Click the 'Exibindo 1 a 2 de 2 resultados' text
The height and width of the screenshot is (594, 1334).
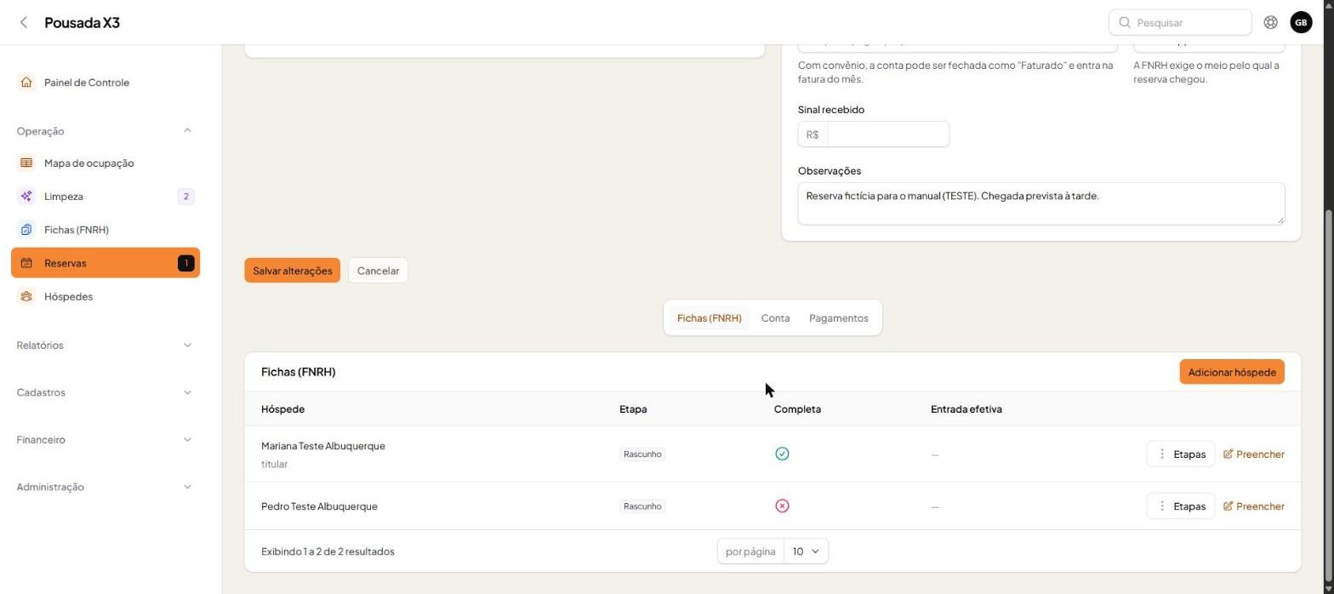point(328,551)
